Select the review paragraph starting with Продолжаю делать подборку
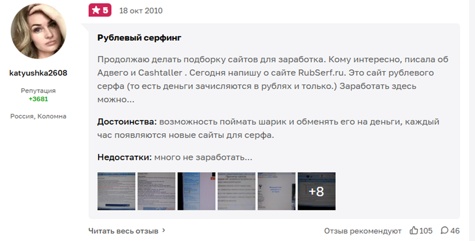The width and height of the screenshot is (475, 241). [273, 79]
